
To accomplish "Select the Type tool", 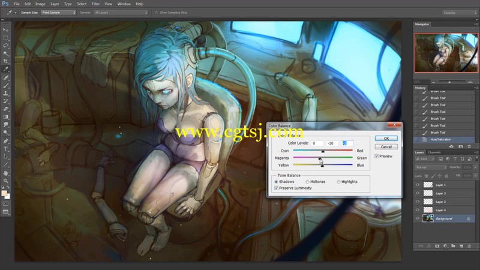I will [x=5, y=149].
